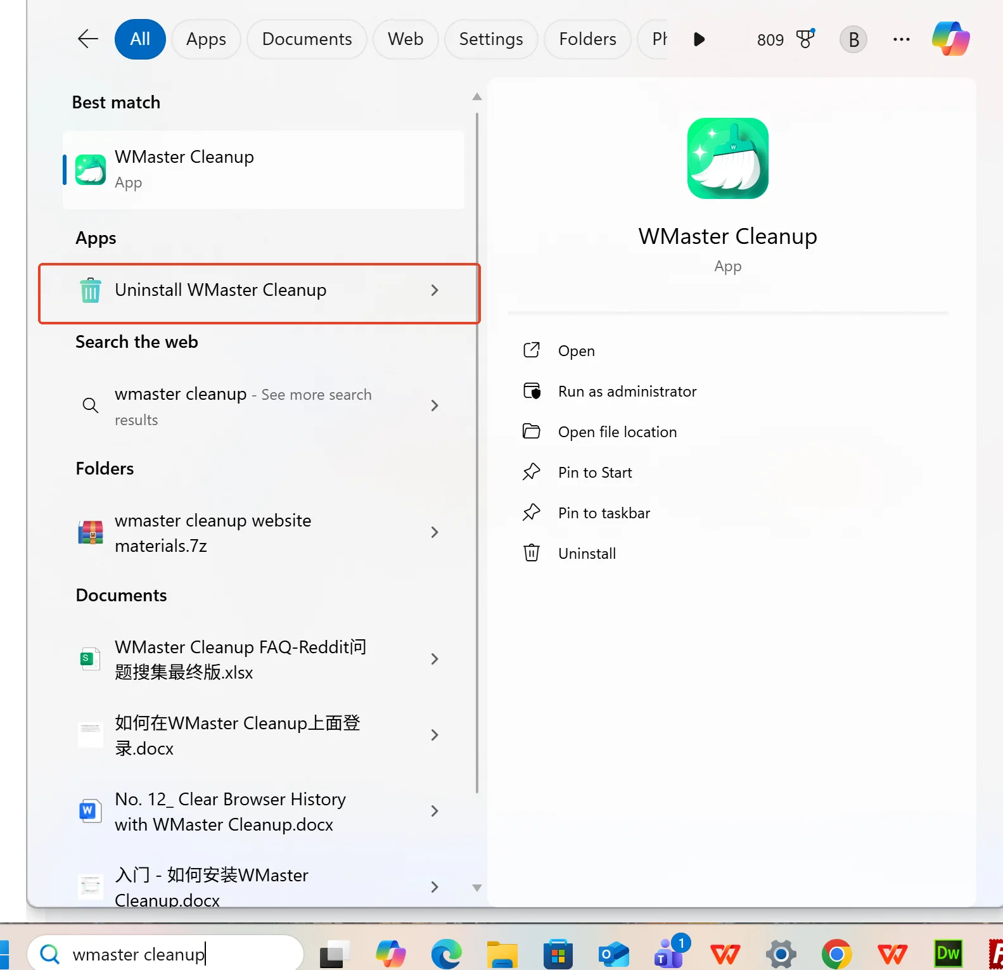Image resolution: width=1003 pixels, height=970 pixels.
Task: Open the first WPS Office taskbar icon beside Teams
Action: 725,954
